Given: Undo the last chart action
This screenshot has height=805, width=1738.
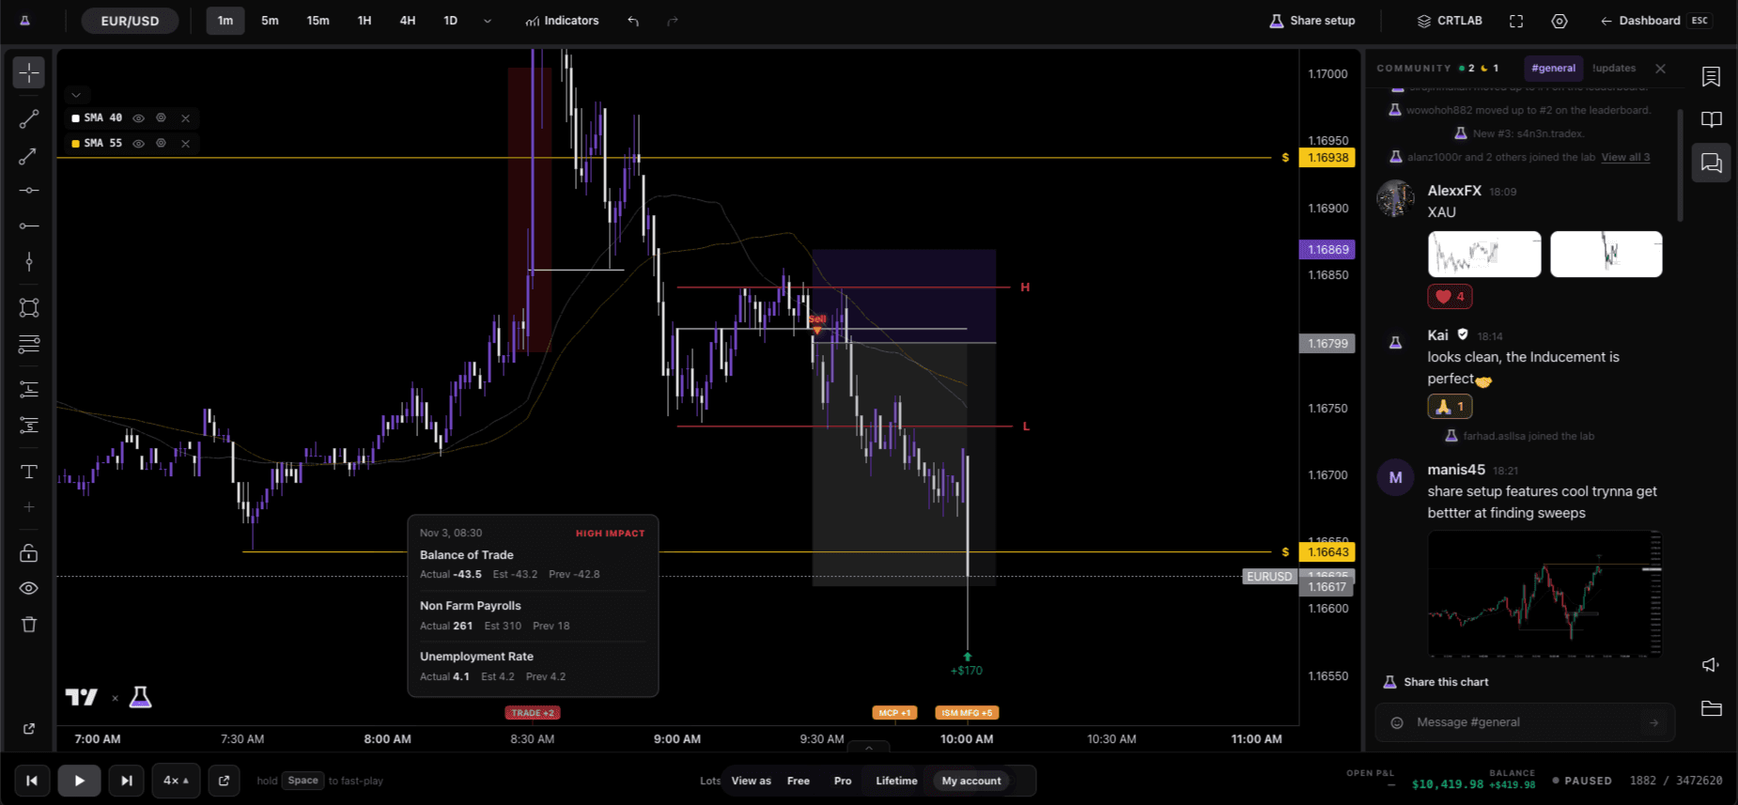Looking at the screenshot, I should [x=633, y=21].
